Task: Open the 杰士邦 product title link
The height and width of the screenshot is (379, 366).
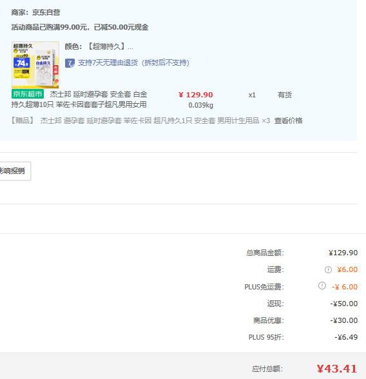Action: 79,99
